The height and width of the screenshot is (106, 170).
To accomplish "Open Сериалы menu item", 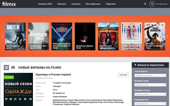I will point(76,4).
